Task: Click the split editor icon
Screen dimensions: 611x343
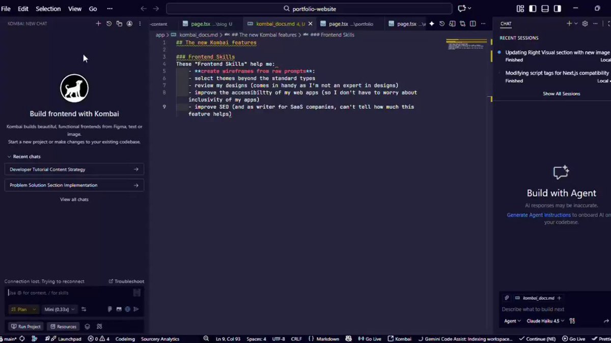Action: [x=473, y=23]
